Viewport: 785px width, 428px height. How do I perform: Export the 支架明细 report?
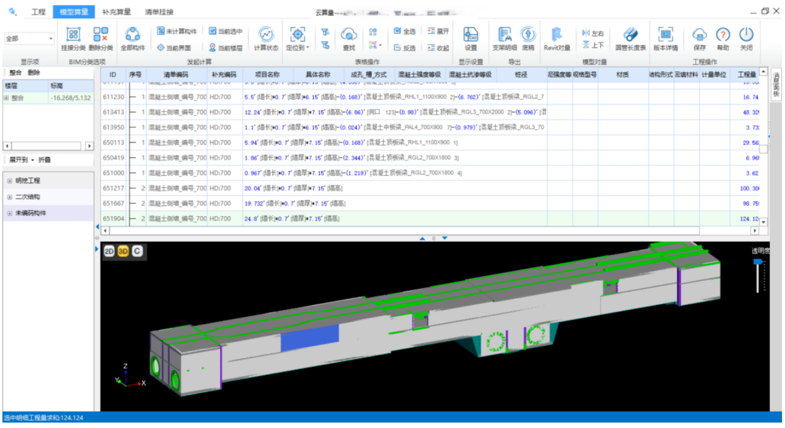pos(504,35)
